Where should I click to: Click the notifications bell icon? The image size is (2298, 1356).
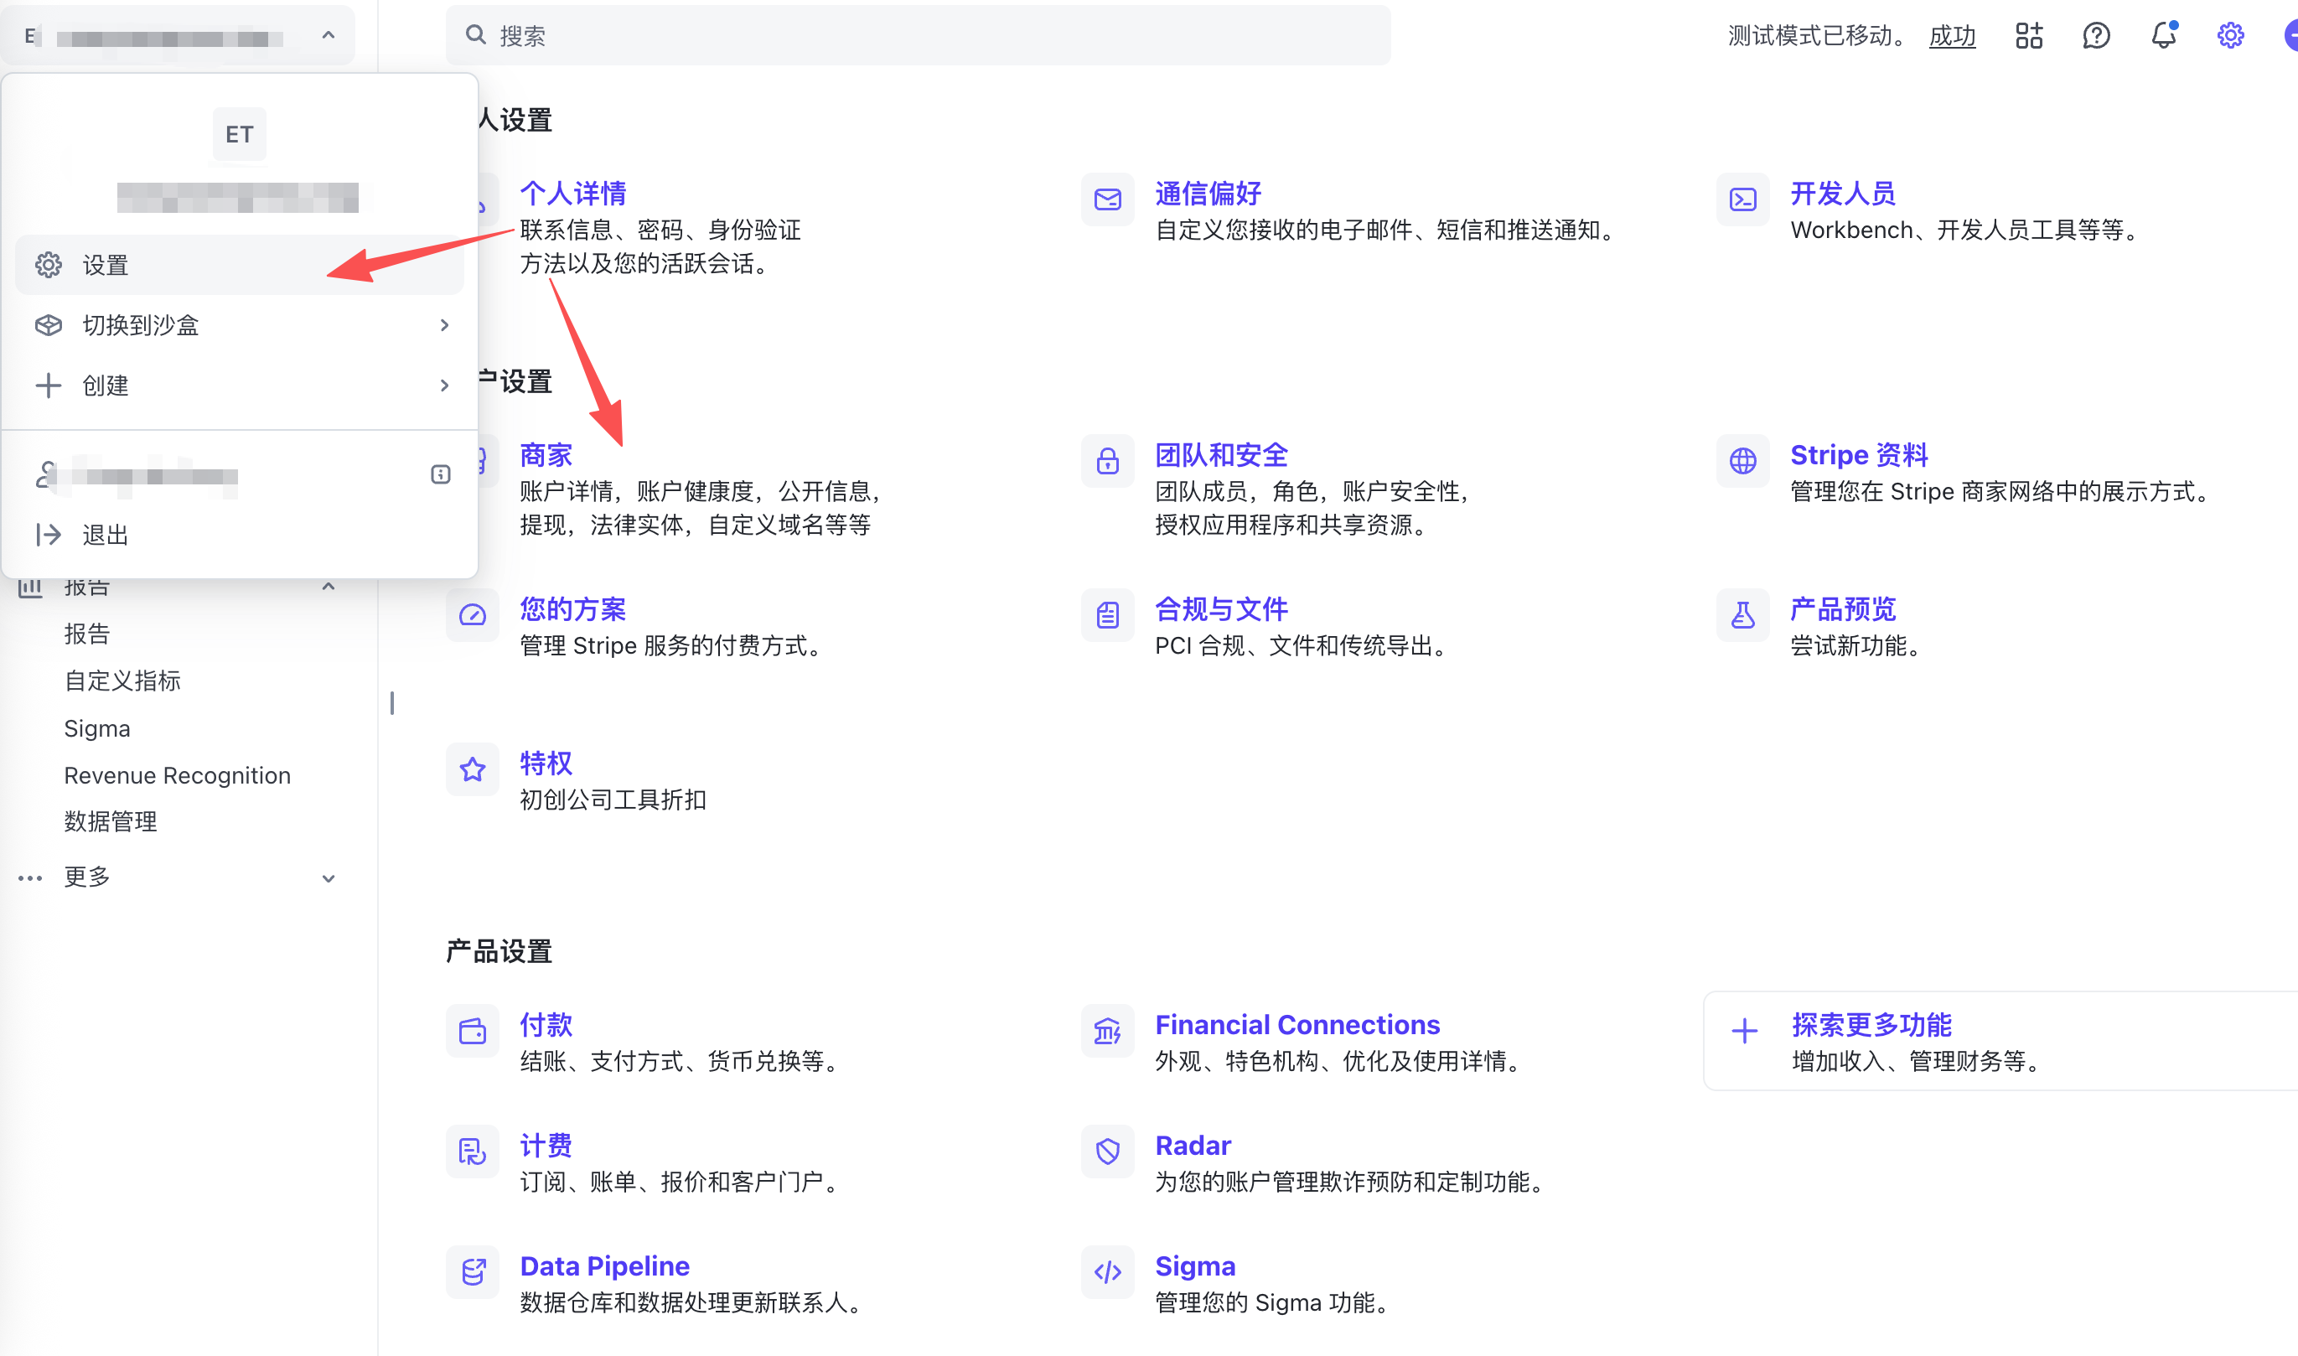[x=2163, y=36]
